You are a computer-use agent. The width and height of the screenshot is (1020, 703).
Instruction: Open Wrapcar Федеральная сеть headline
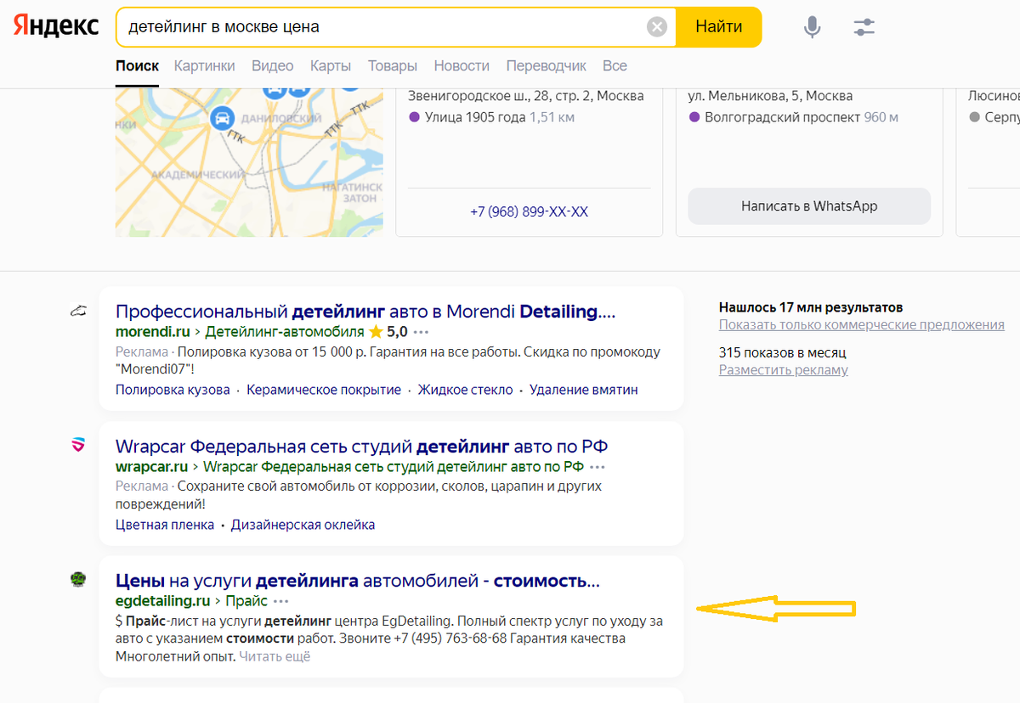click(x=361, y=447)
